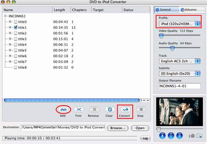
Task: Click the Status column header
Action: (x=136, y=10)
